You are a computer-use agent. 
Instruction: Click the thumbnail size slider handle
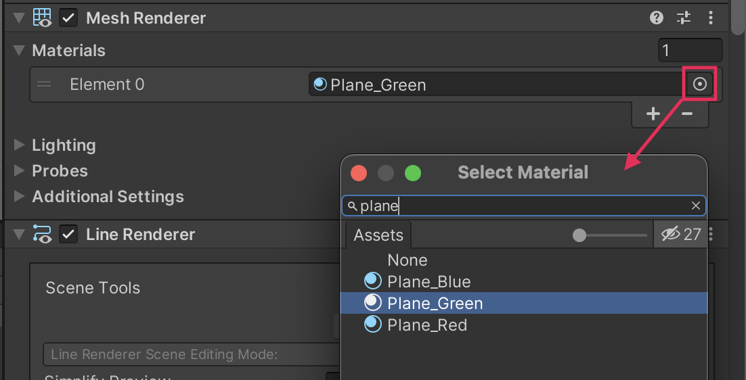coord(579,235)
